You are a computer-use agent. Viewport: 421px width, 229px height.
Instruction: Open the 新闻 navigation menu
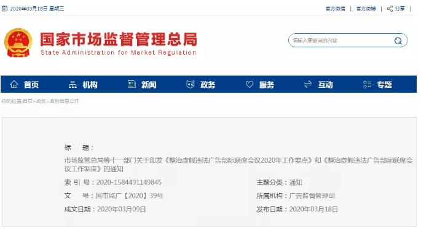pyautogui.click(x=149, y=85)
